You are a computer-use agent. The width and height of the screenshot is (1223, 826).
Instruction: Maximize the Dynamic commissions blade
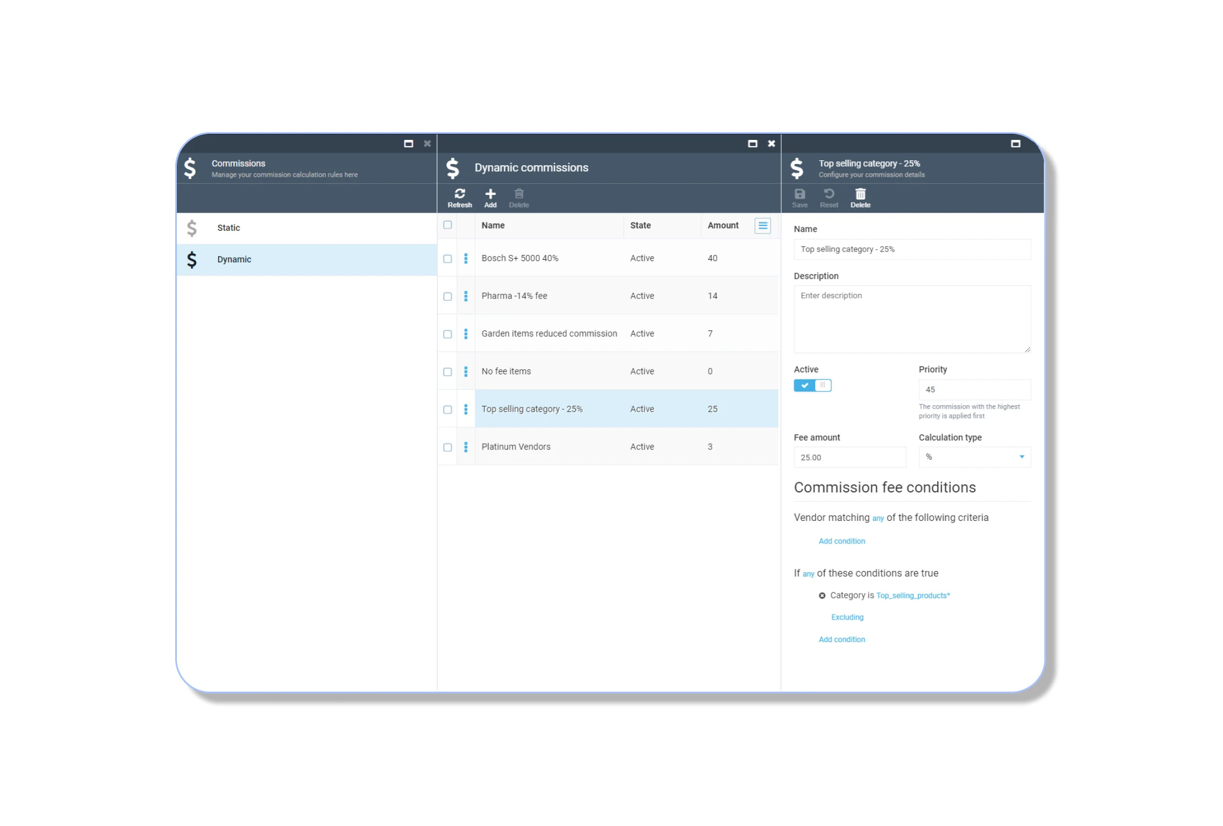tap(753, 144)
